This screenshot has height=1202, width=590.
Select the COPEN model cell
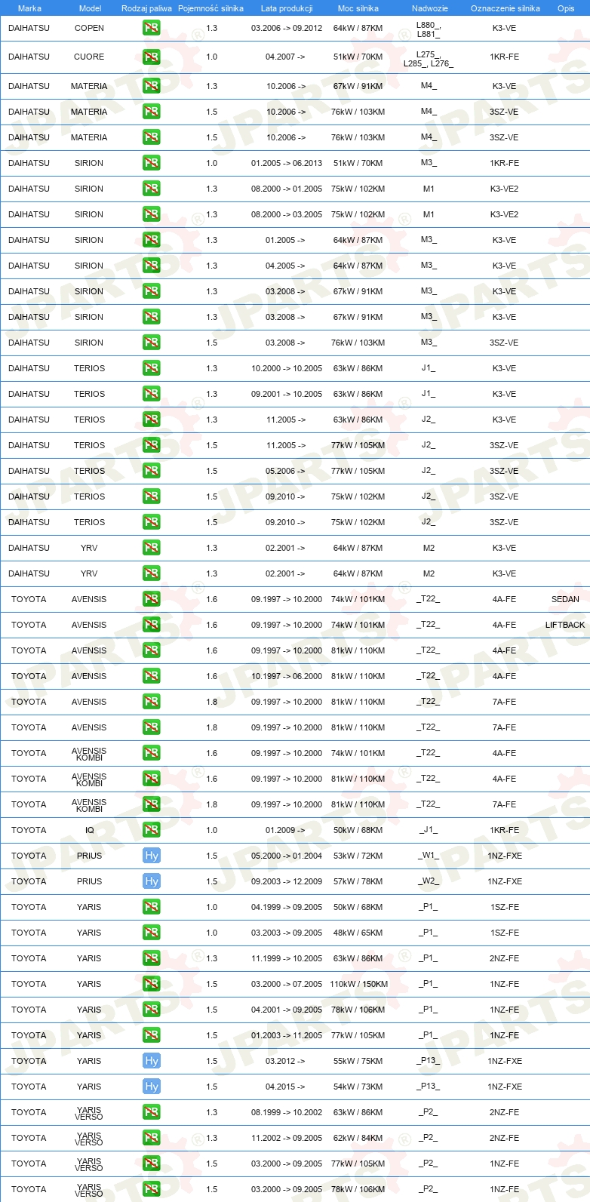coord(89,28)
